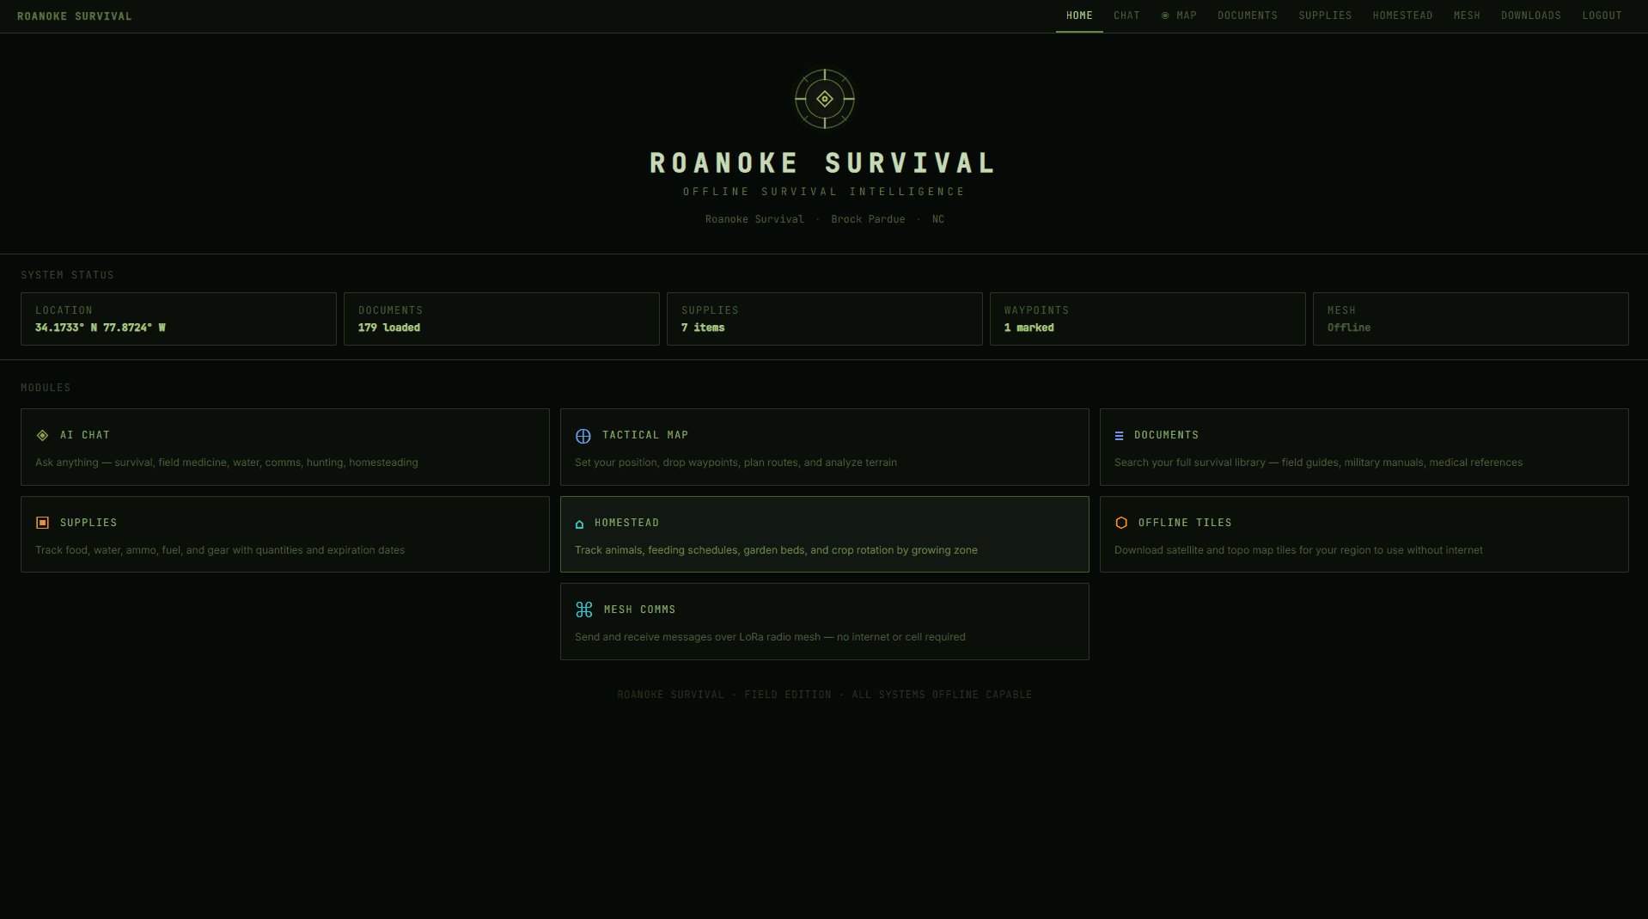Switch to the DOWNLOADS tab

coord(1531,15)
